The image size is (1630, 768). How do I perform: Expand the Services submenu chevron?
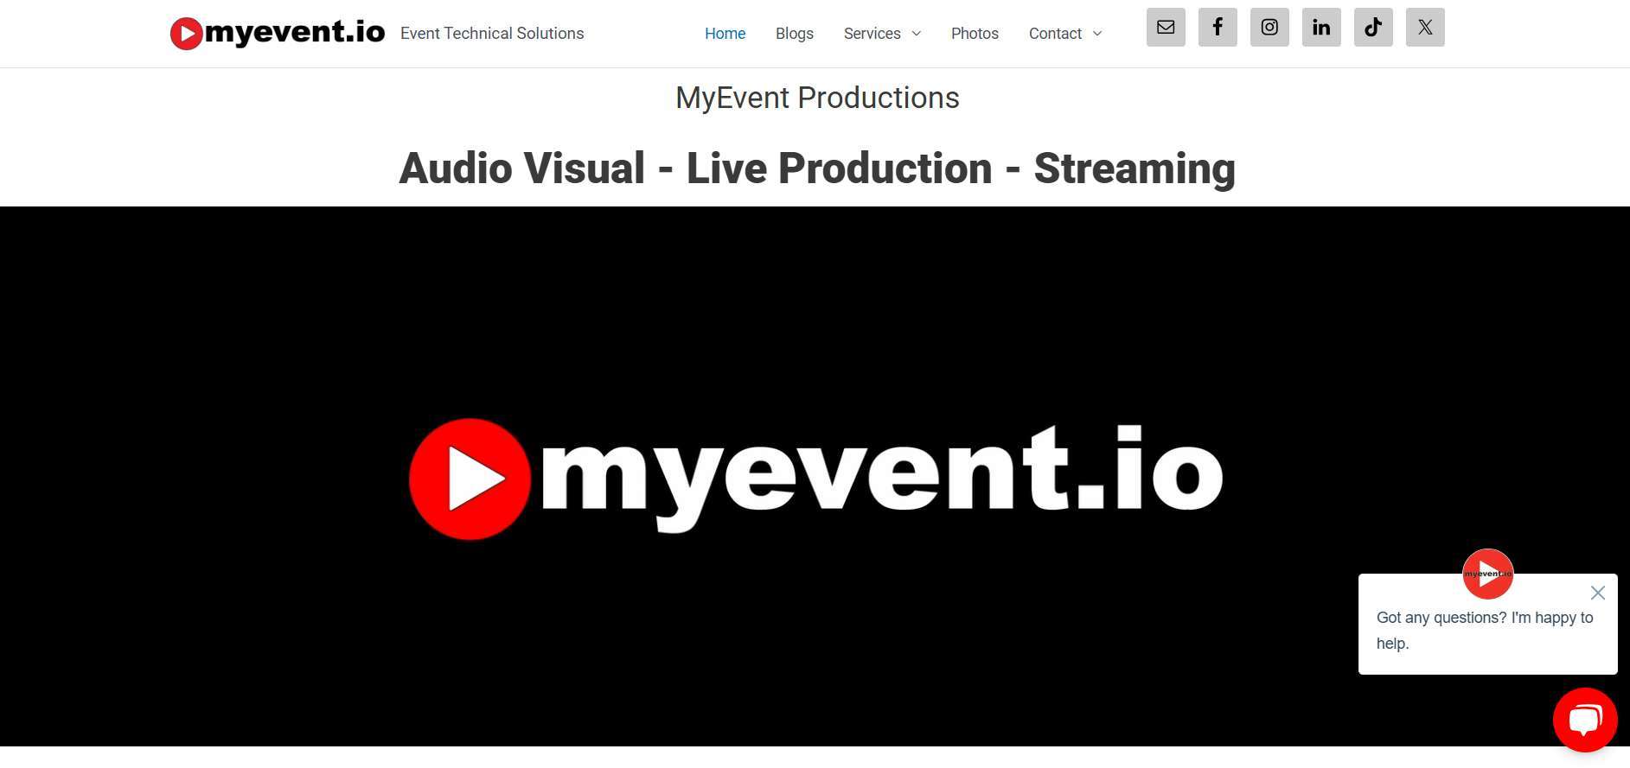(x=917, y=34)
